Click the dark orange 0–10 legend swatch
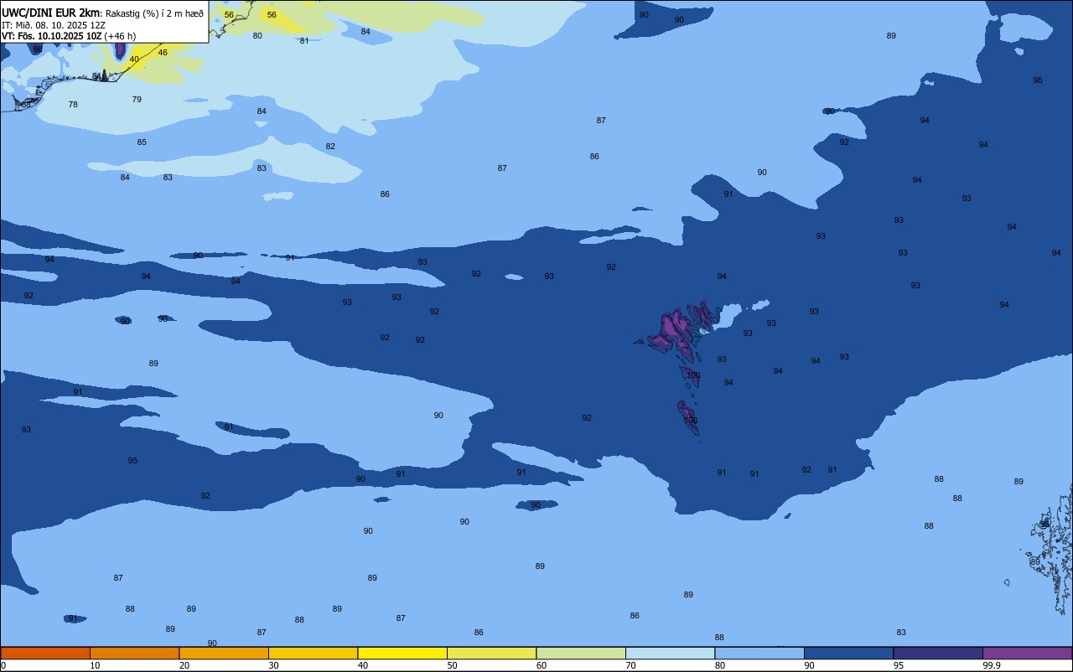 tap(45, 653)
